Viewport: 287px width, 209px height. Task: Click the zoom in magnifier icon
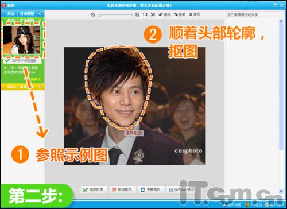[x=137, y=14]
